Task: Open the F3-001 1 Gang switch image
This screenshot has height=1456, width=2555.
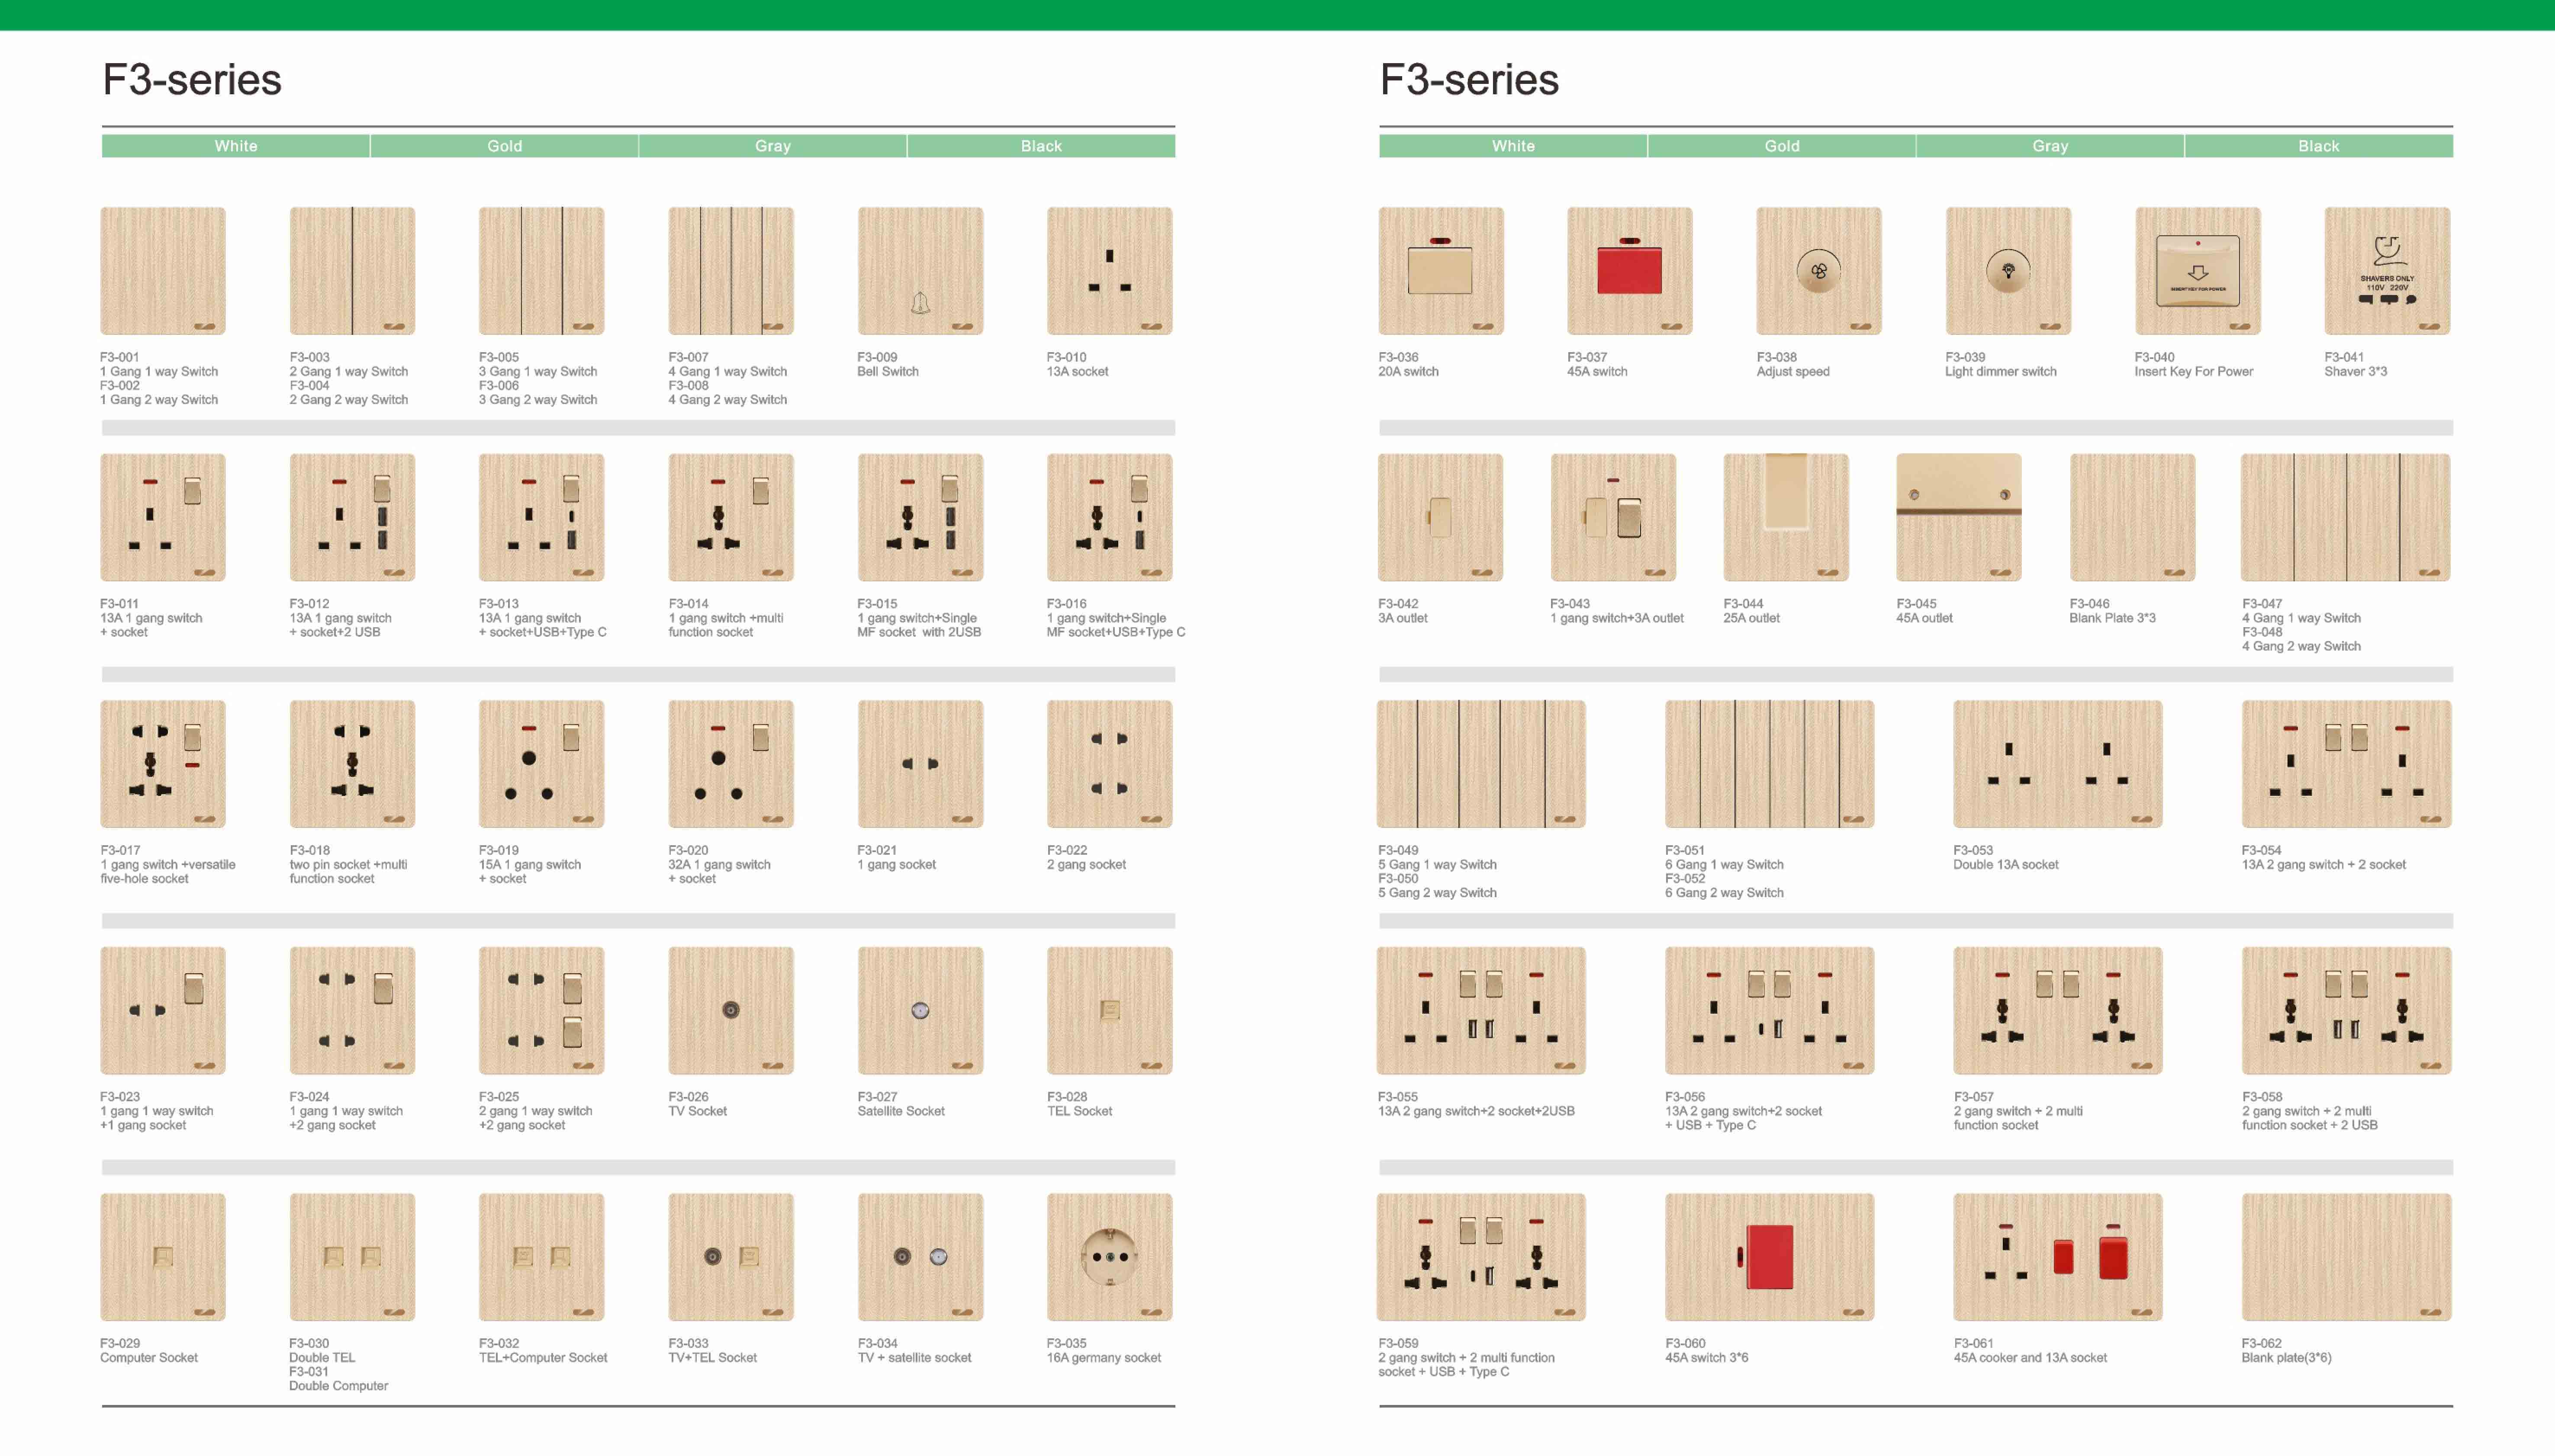Action: [163, 271]
